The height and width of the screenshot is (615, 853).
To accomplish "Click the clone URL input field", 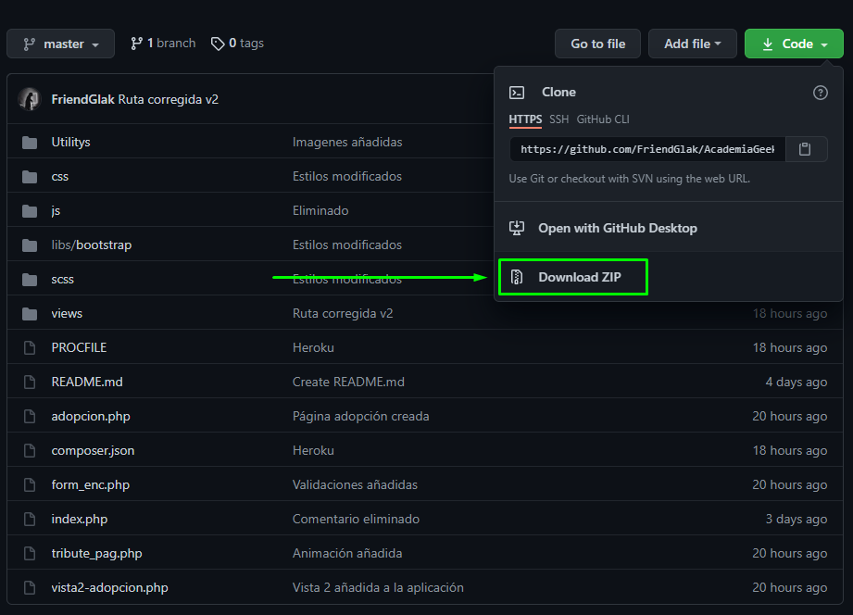I will coord(647,149).
